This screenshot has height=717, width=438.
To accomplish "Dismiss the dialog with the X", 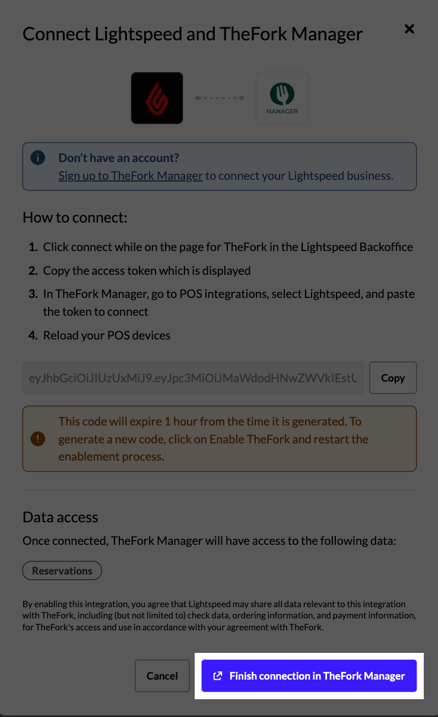I will pos(409,28).
